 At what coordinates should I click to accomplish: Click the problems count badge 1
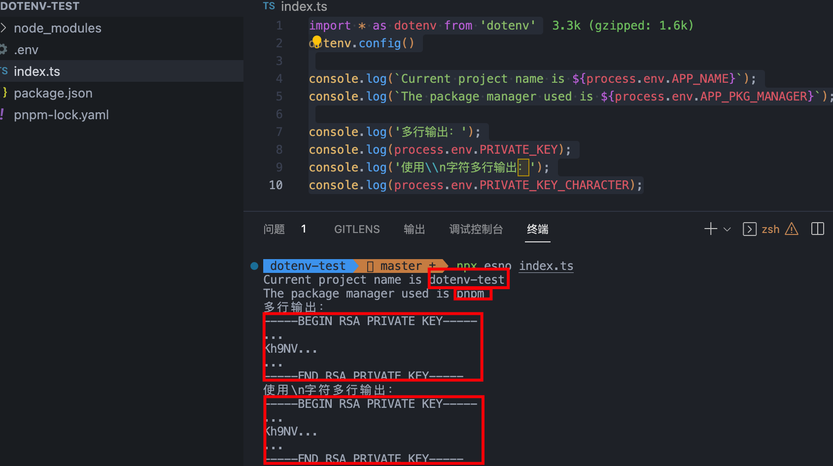[304, 229]
